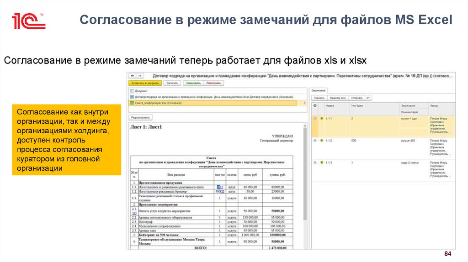This screenshot has height=262, width=468.
Task: Select the document icon in the file list header
Action: (x=132, y=91)
